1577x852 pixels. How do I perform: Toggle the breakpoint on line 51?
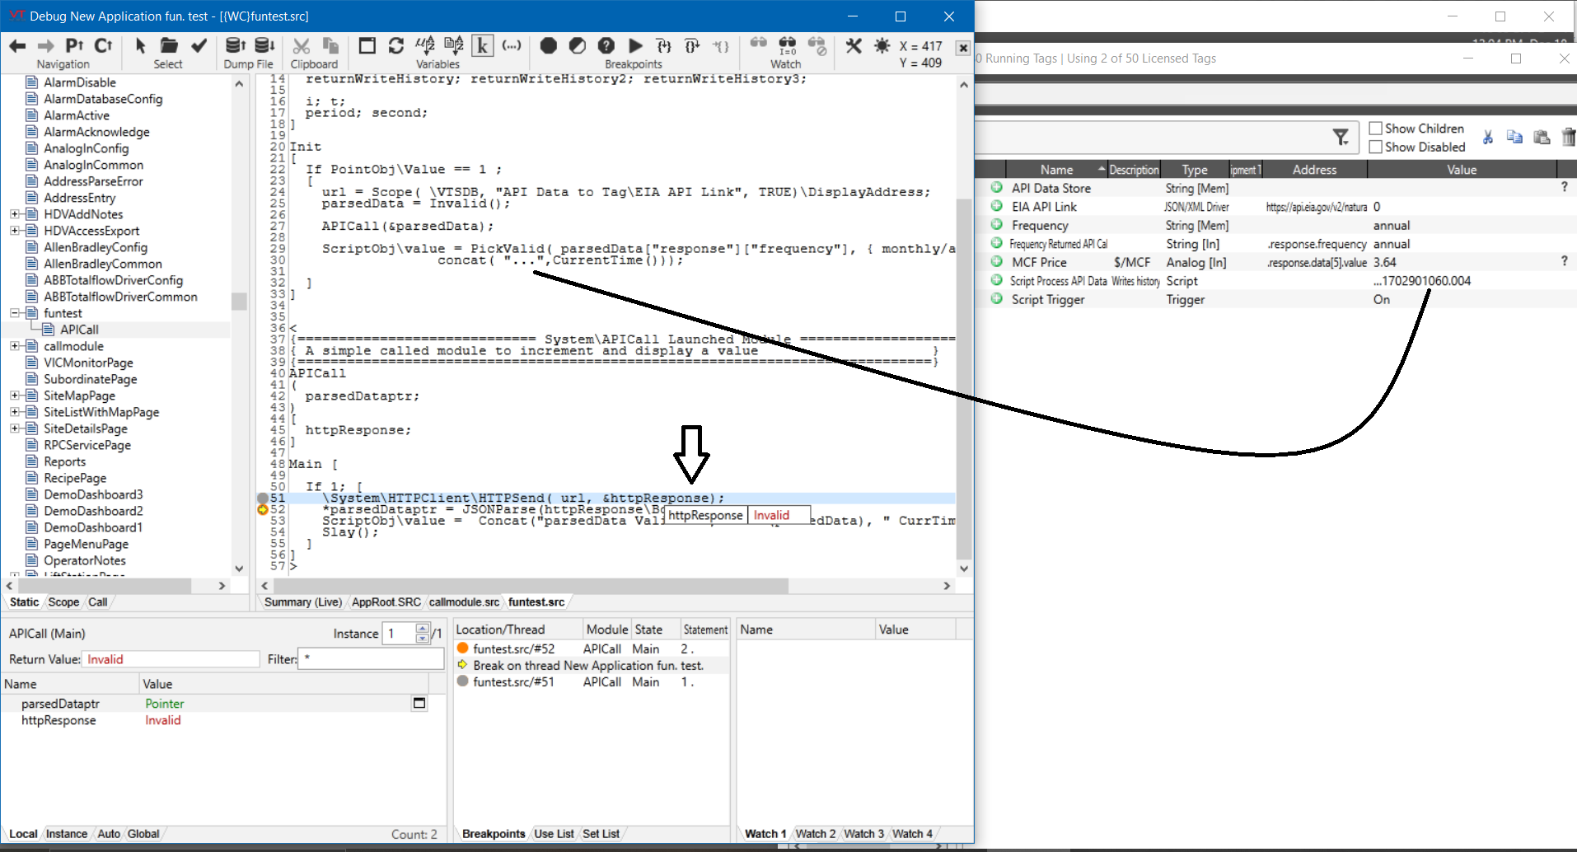[x=263, y=499]
